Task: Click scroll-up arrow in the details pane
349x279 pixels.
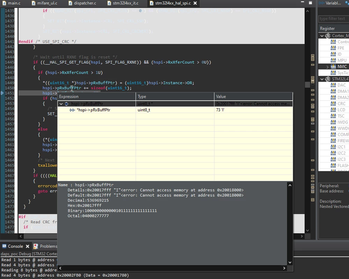Action: (290, 185)
